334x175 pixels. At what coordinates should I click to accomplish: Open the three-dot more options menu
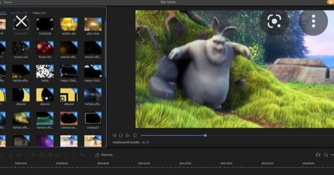click(313, 21)
